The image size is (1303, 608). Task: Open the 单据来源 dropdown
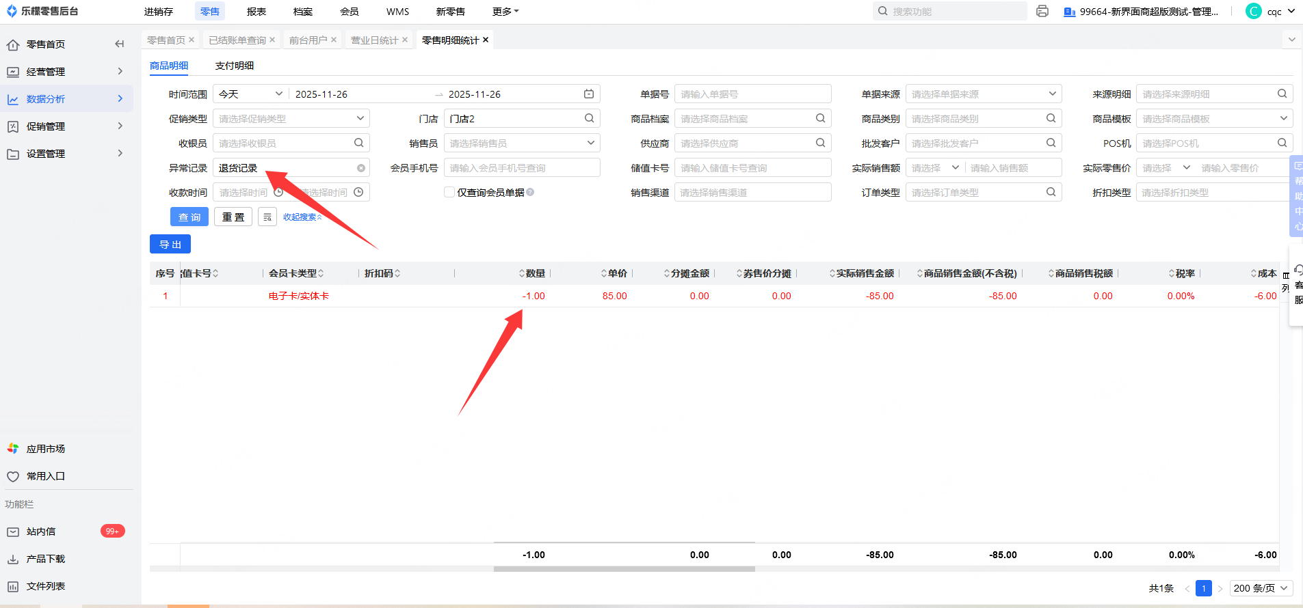pyautogui.click(x=984, y=94)
